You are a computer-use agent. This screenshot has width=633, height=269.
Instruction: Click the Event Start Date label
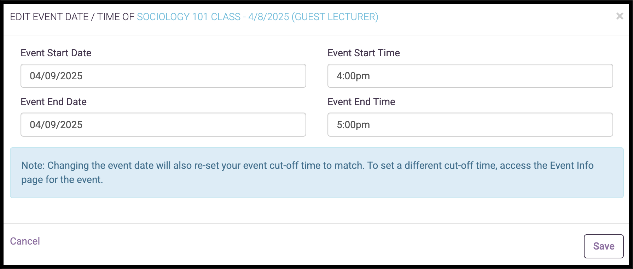tap(56, 53)
